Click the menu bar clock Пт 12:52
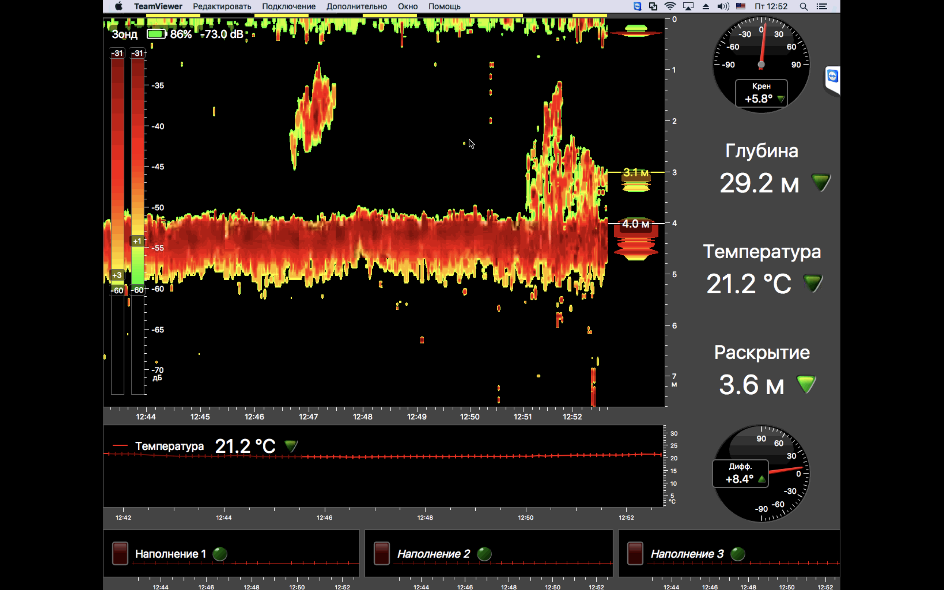Screen dimensions: 944x590 [x=771, y=6]
